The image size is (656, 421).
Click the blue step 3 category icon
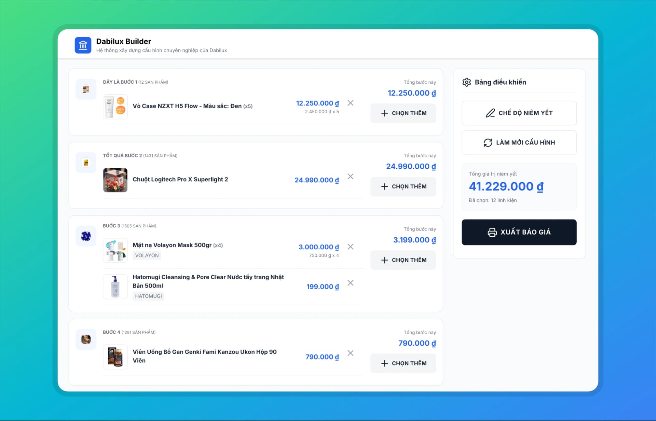coord(86,236)
